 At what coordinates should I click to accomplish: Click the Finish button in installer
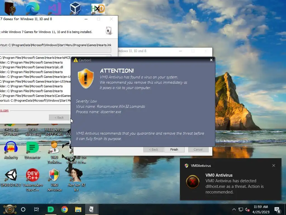[x=174, y=149]
